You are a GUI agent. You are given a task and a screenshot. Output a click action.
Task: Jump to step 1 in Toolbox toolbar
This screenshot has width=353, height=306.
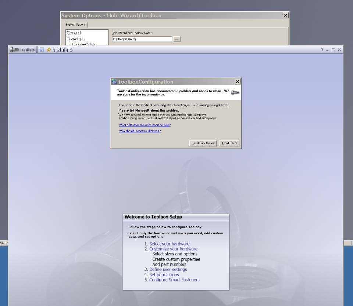(x=54, y=50)
